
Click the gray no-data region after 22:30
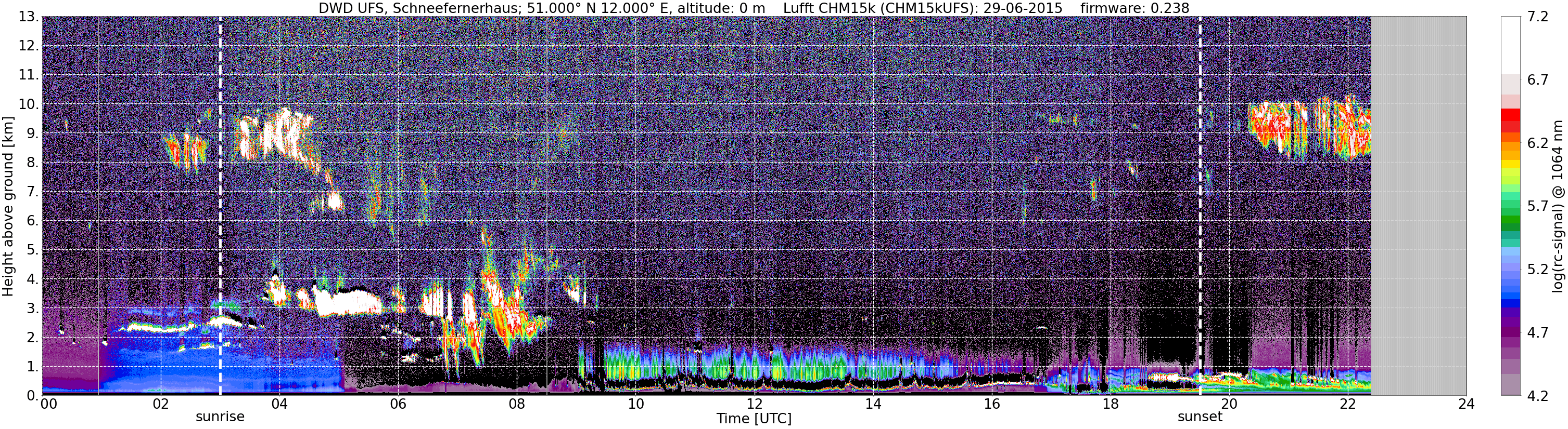[1418, 206]
